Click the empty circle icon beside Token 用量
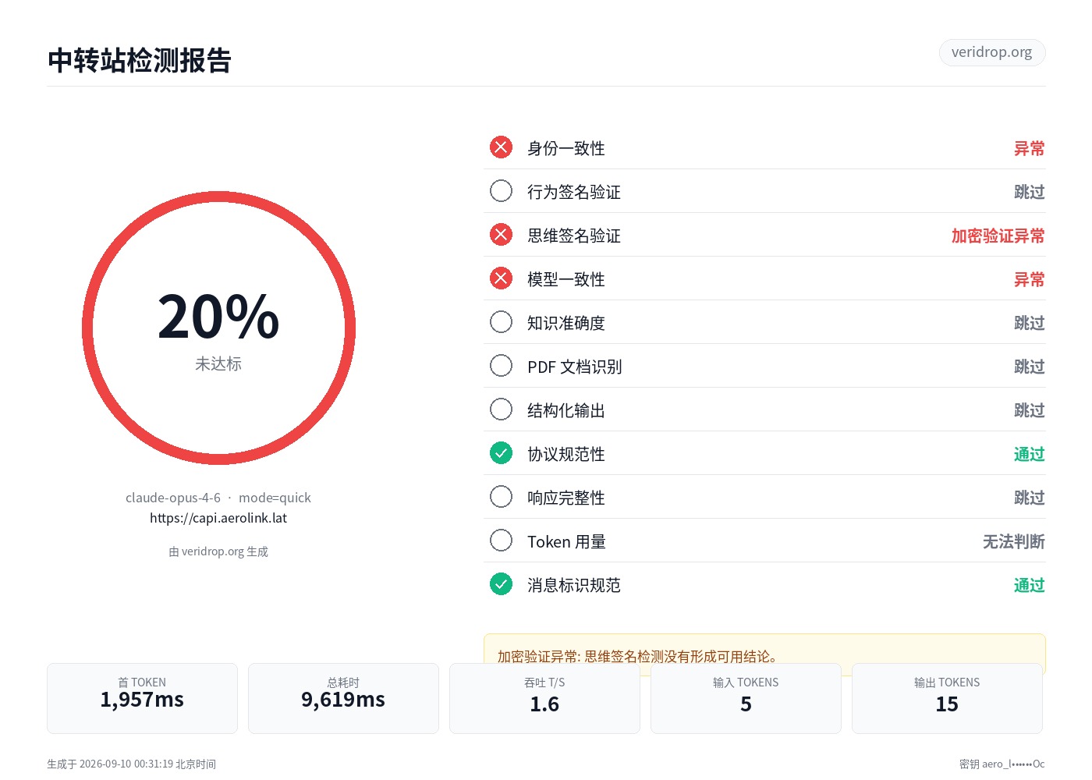This screenshot has height=780, width=1092. 501,541
